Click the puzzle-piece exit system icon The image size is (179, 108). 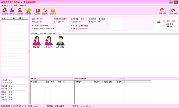173,11
